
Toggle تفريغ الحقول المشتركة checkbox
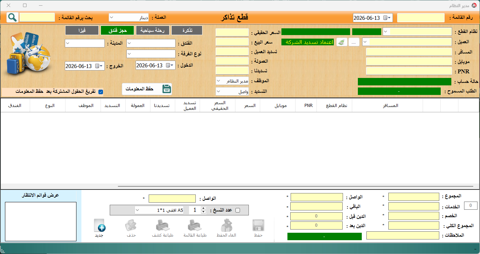click(x=101, y=92)
